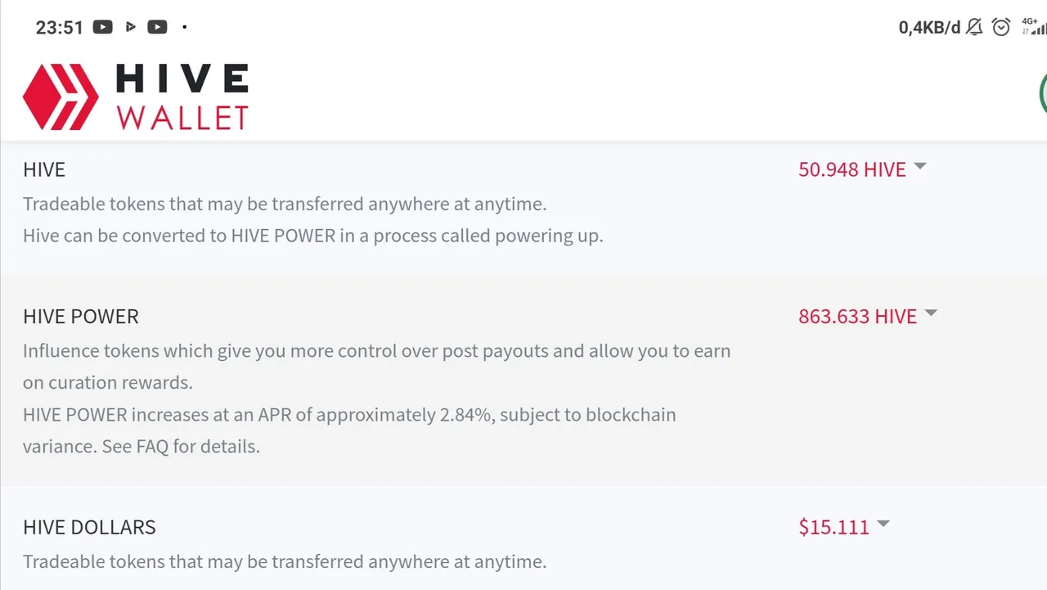Tap the small notification dot icon

185,27
